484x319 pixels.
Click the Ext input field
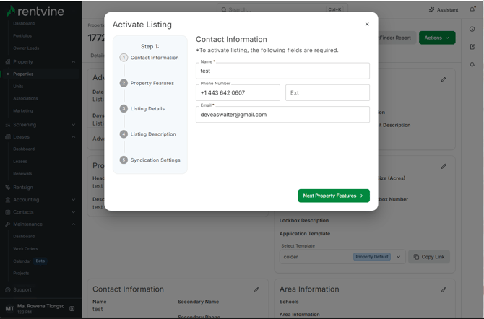pos(327,92)
